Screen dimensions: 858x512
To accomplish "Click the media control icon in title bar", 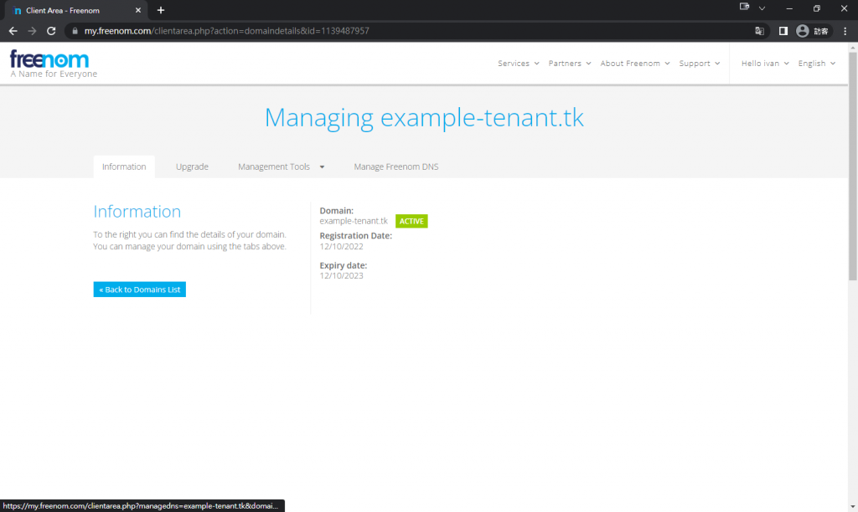I will click(x=744, y=7).
